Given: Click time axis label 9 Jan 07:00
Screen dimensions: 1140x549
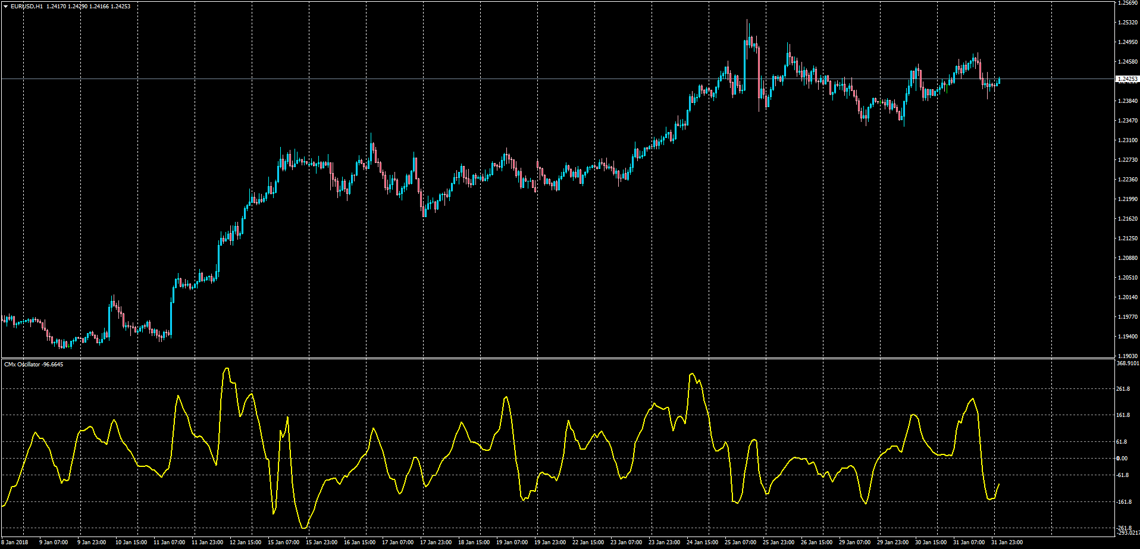Looking at the screenshot, I should pos(54,542).
